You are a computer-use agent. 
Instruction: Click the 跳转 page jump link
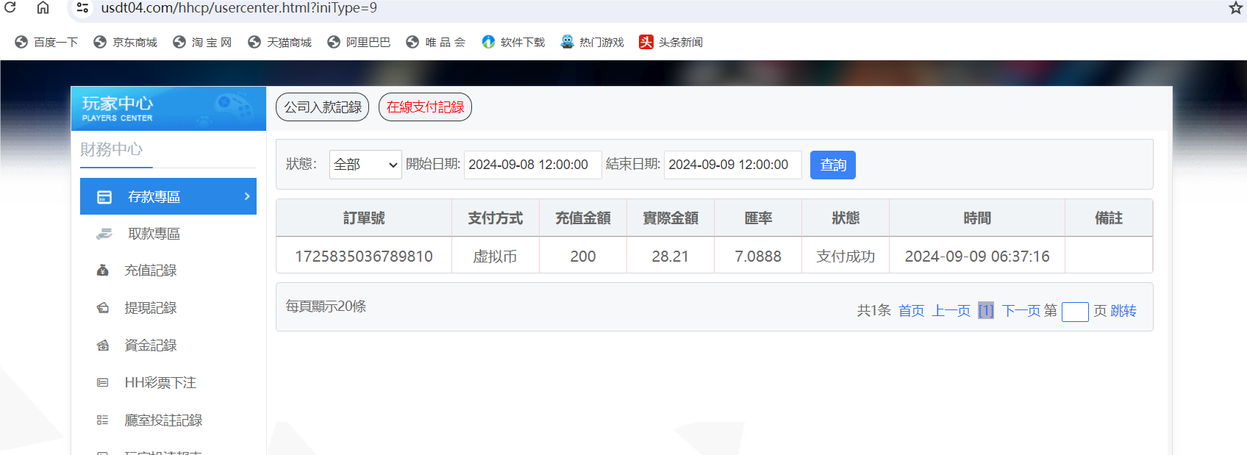coord(1123,311)
